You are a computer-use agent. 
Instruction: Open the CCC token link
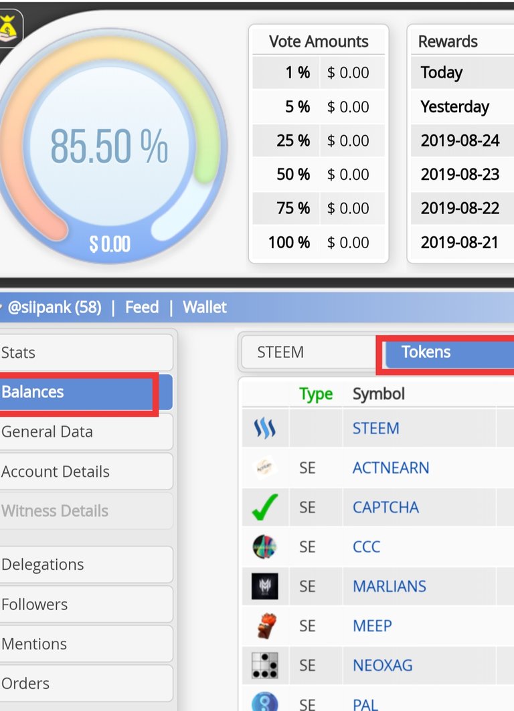click(366, 546)
